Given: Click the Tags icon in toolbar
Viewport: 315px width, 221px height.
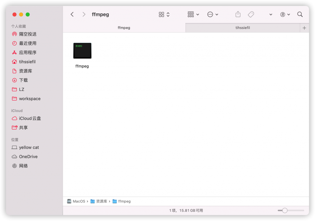Looking at the screenshot, I should [251, 14].
